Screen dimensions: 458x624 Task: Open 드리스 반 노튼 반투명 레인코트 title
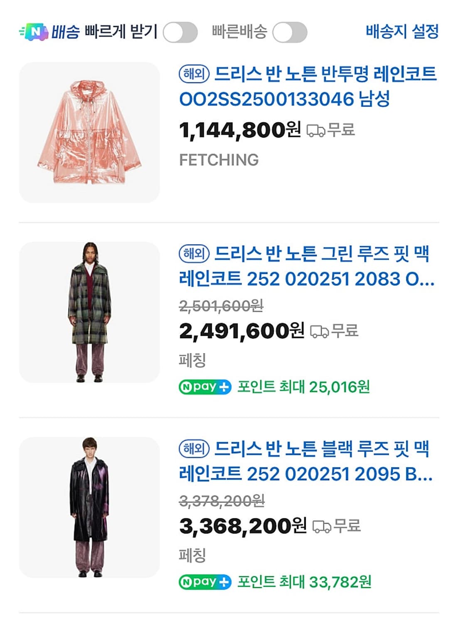tap(308, 87)
